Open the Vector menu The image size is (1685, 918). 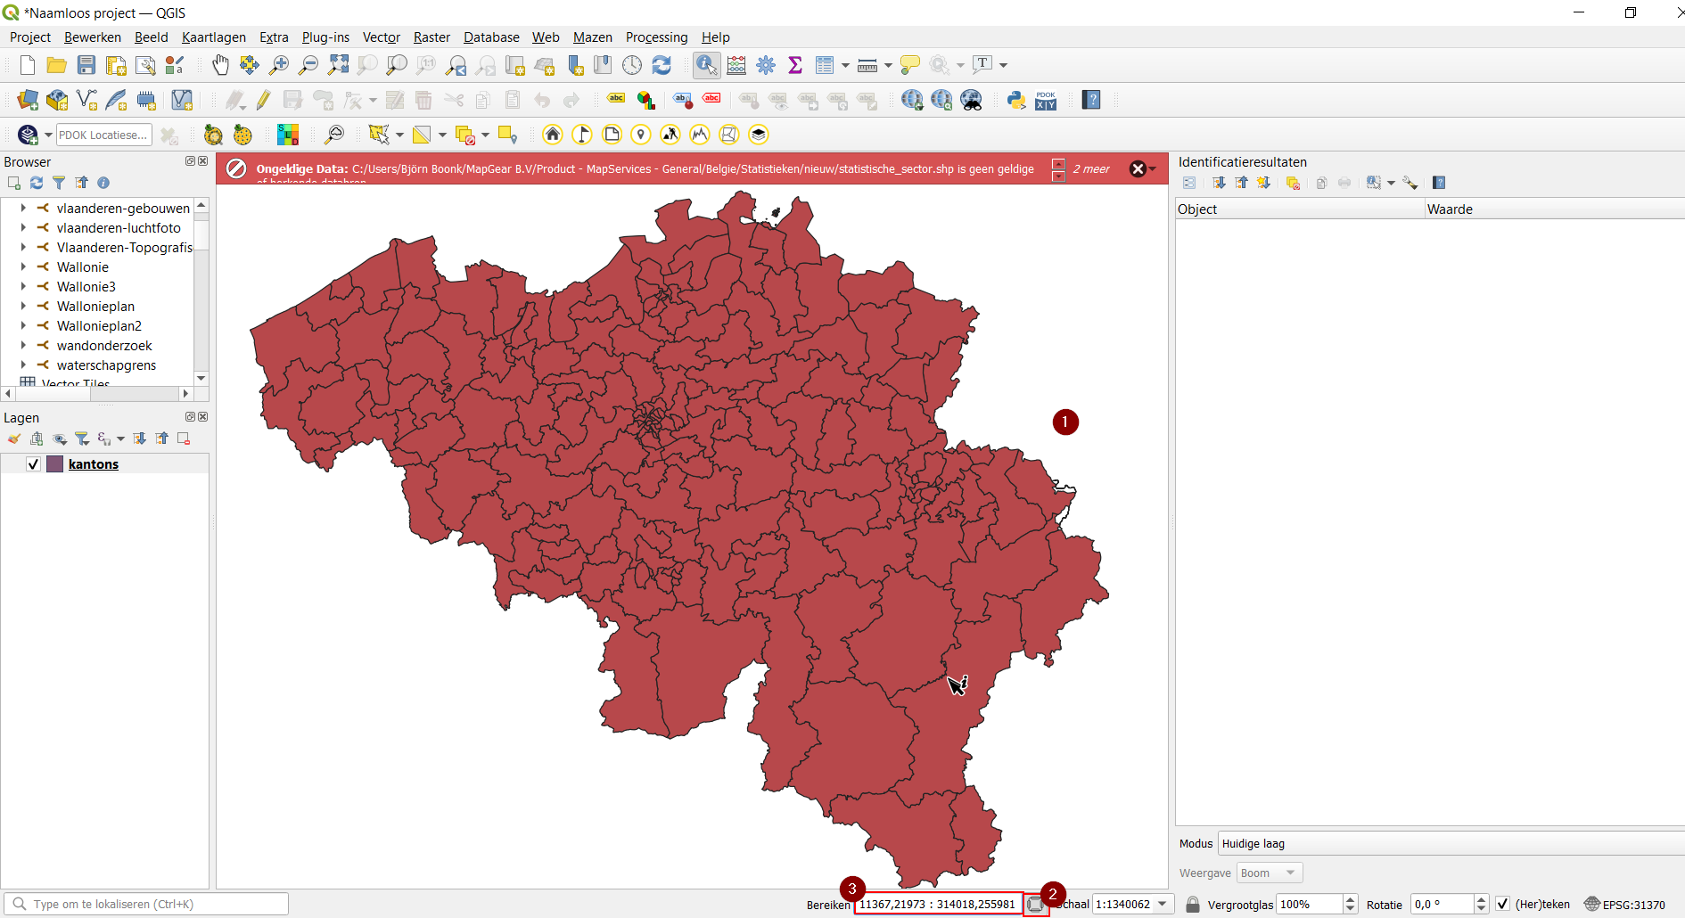click(382, 37)
